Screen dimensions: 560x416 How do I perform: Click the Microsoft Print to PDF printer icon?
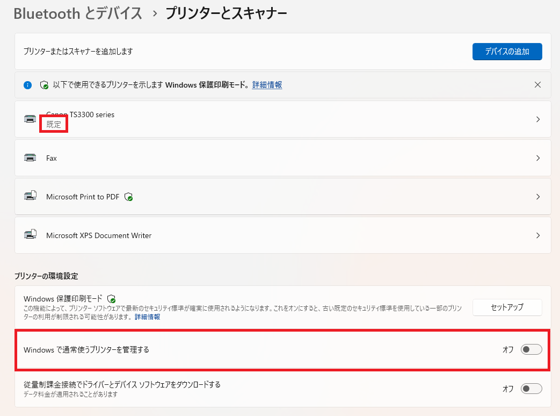[31, 196]
